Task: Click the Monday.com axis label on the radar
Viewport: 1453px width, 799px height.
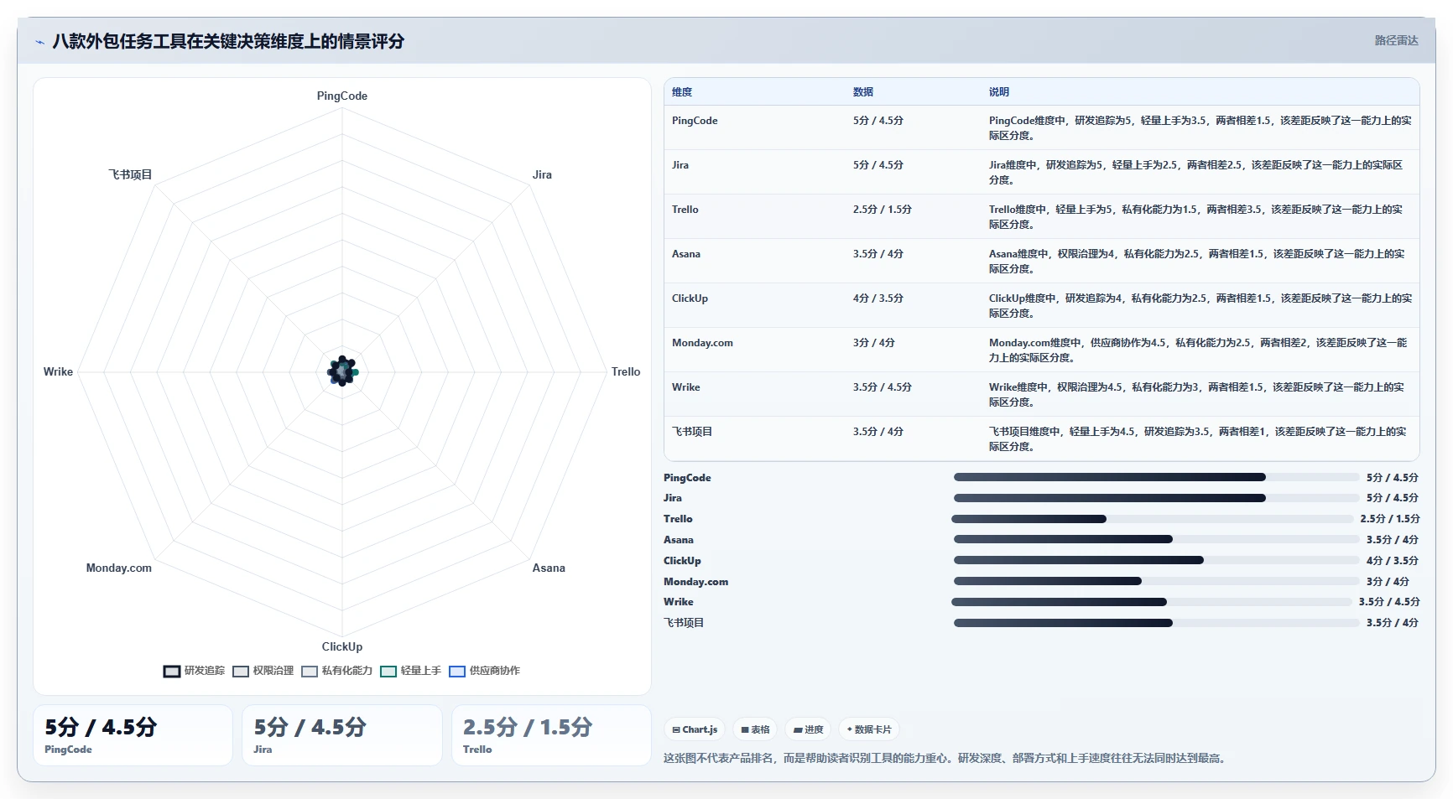Action: [x=119, y=568]
